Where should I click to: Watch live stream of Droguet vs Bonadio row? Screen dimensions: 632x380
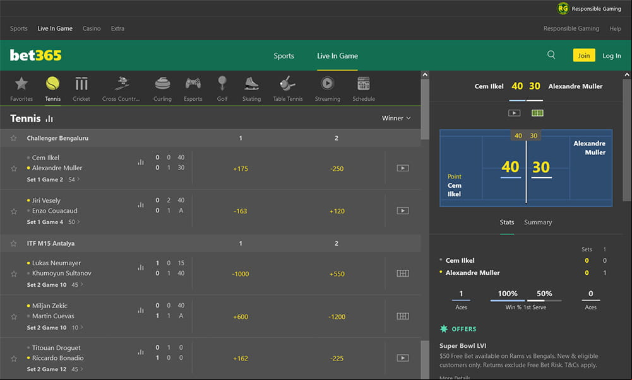(403, 358)
